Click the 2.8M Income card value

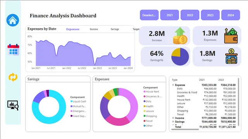tap(157, 34)
